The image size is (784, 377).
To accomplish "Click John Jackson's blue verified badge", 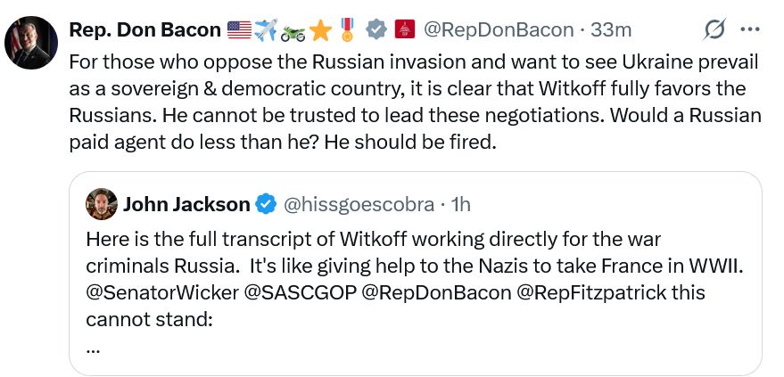I will pos(266,204).
